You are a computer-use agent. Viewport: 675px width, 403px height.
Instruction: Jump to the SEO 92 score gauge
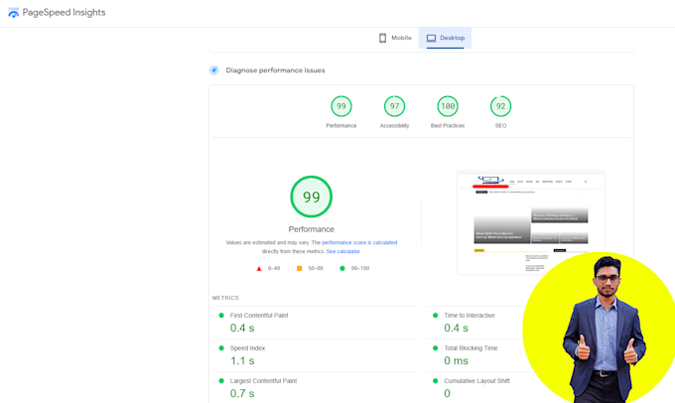pyautogui.click(x=500, y=106)
